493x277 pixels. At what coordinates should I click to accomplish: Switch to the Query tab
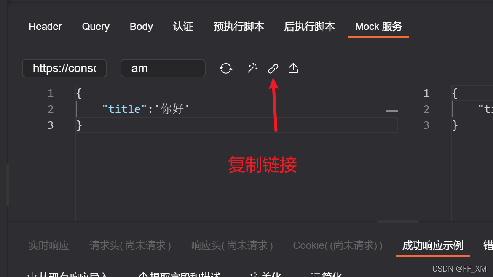96,27
